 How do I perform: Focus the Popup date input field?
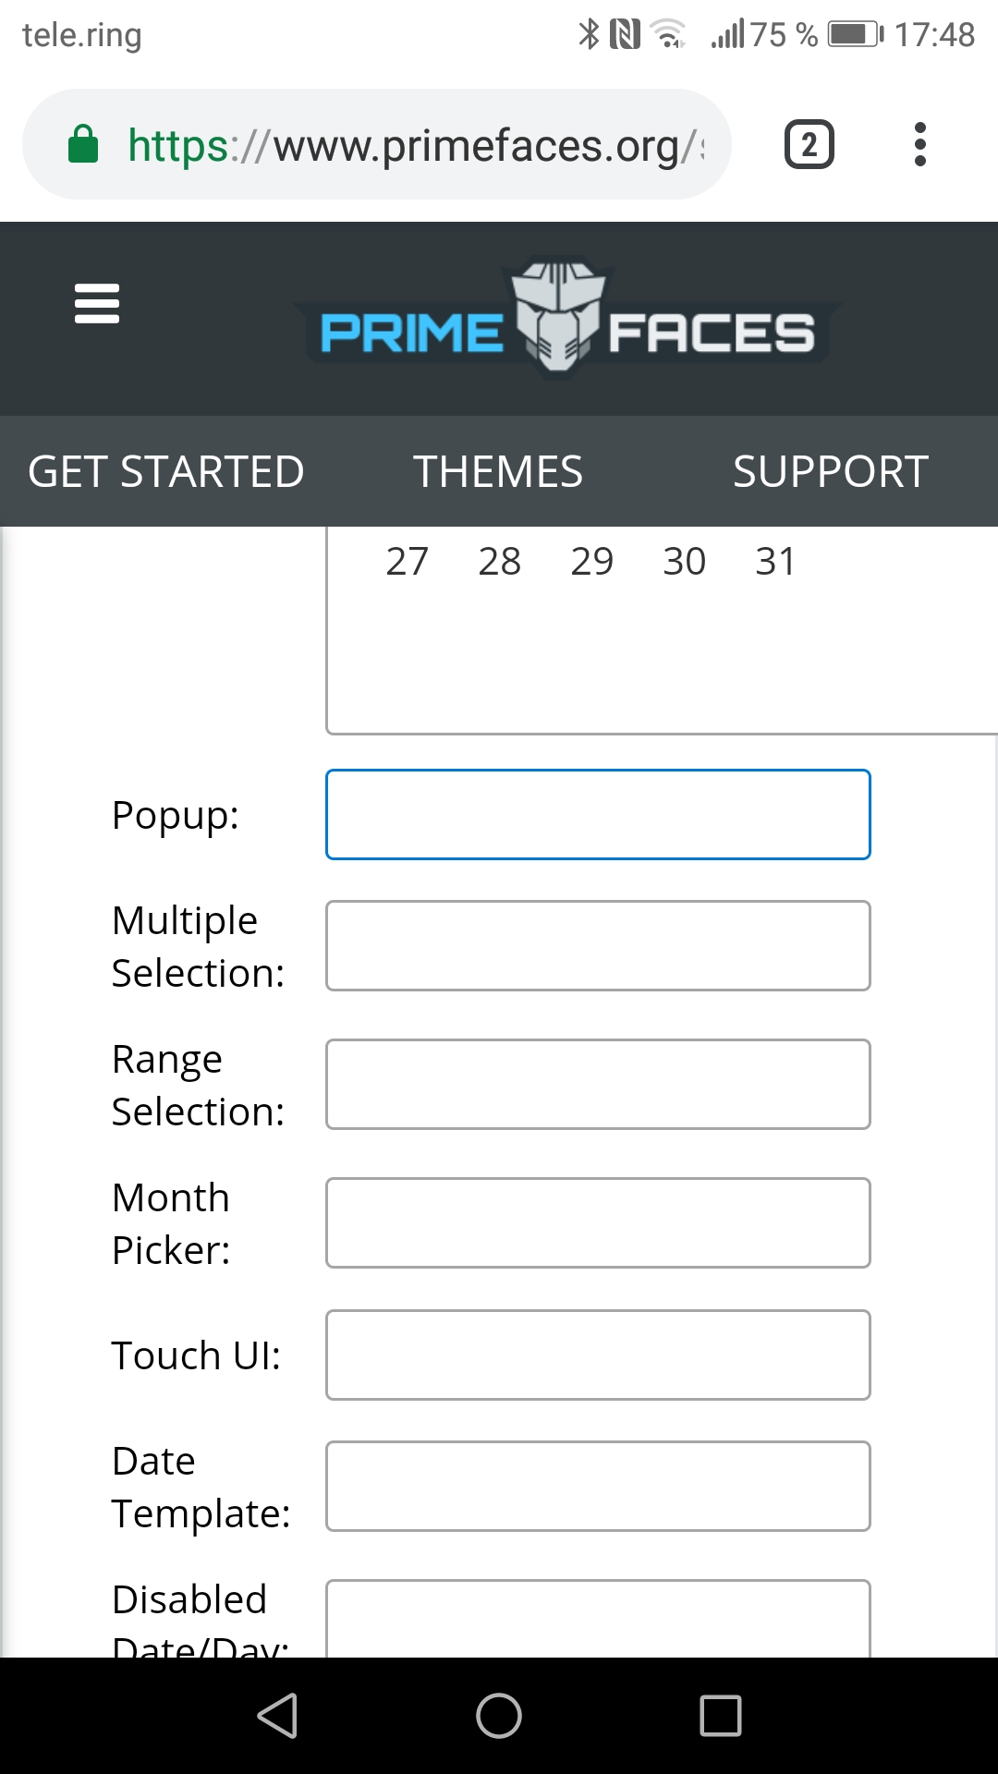597,814
